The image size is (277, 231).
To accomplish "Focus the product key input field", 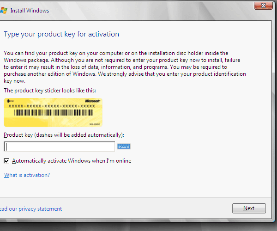I will pyautogui.click(x=60, y=146).
